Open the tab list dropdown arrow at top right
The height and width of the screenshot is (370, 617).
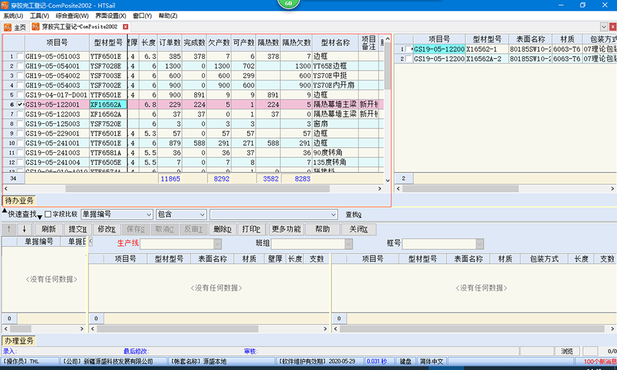point(604,27)
